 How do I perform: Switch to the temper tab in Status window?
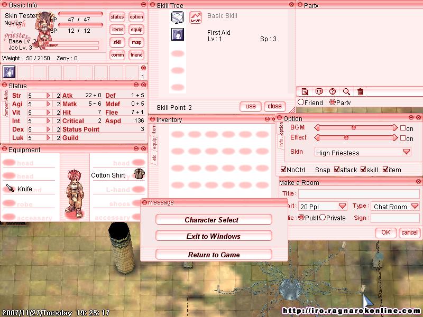[x=6, y=109]
